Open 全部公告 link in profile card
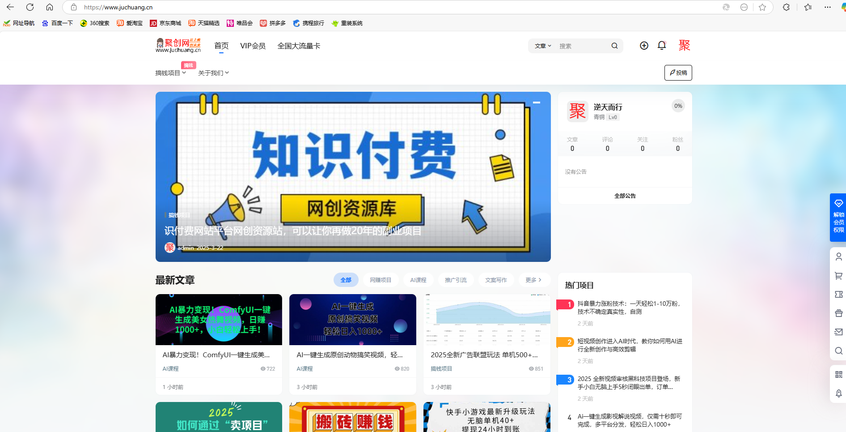This screenshot has width=846, height=432. (625, 196)
